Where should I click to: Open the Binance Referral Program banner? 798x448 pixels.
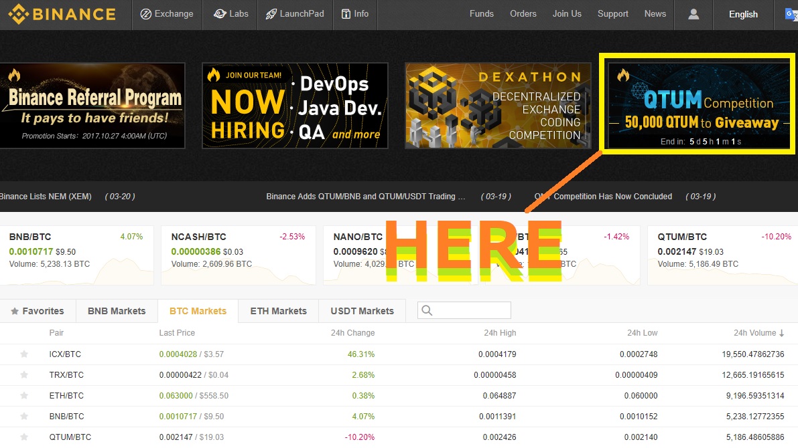[92, 106]
